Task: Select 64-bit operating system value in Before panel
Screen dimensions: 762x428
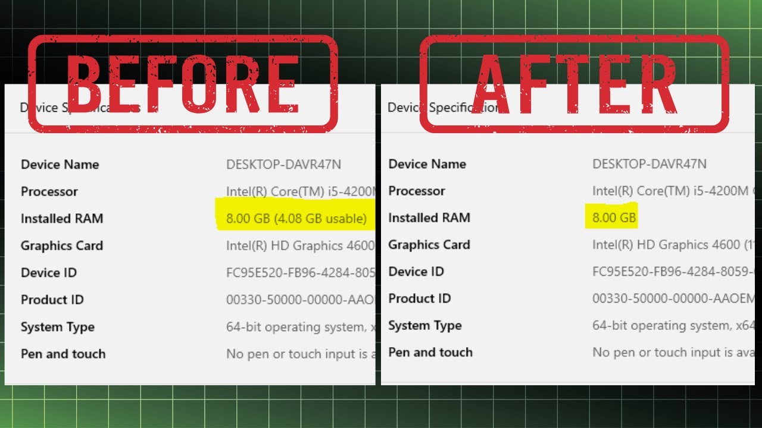Action: click(301, 327)
